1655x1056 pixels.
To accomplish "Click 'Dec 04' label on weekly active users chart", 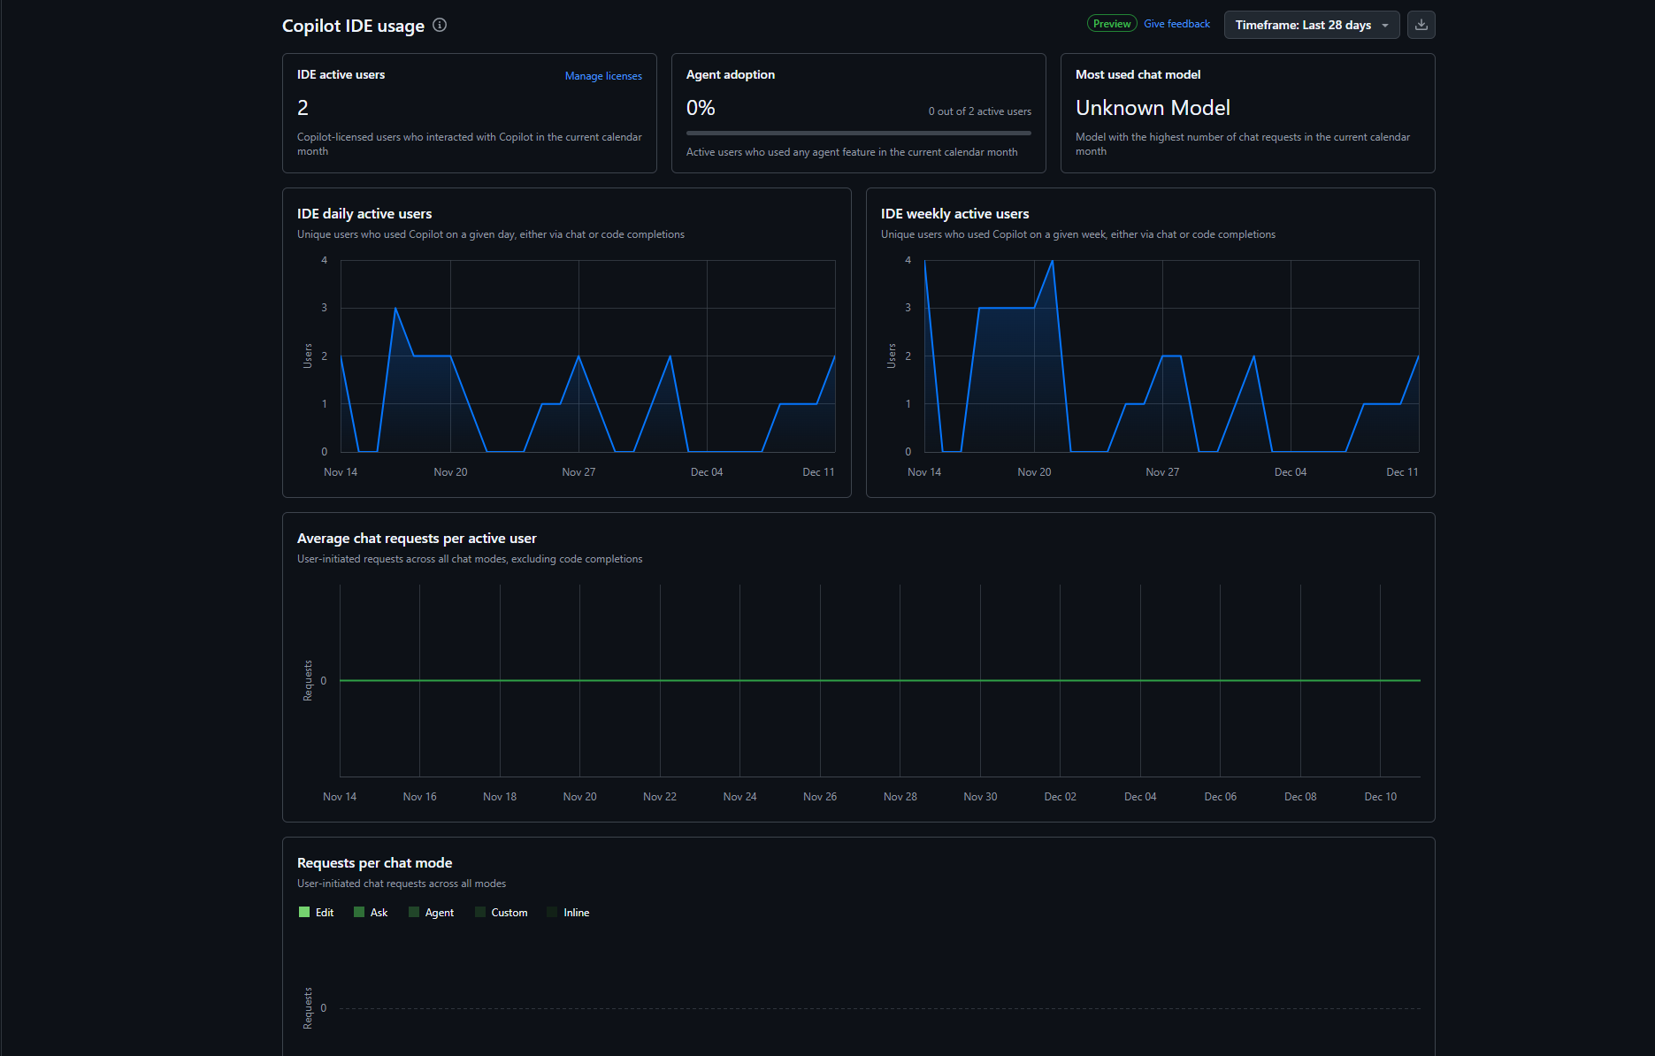I will (x=1290, y=472).
